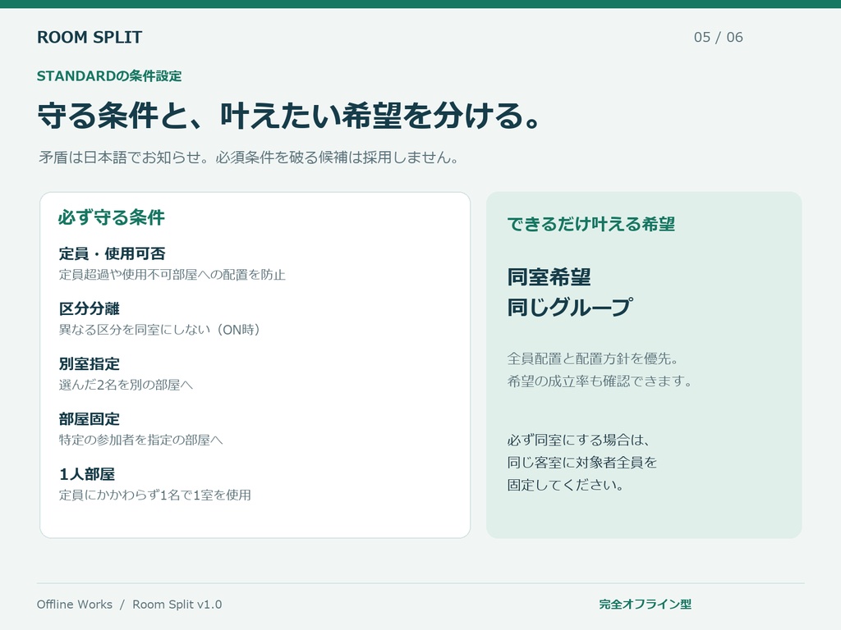The image size is (841, 630).
Task: Click the line 全員配置と配置方針を優先。
Action: [x=593, y=359]
